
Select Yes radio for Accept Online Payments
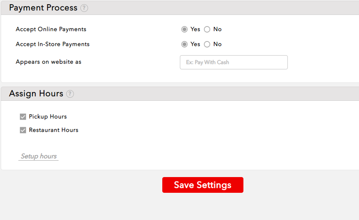[x=184, y=30]
